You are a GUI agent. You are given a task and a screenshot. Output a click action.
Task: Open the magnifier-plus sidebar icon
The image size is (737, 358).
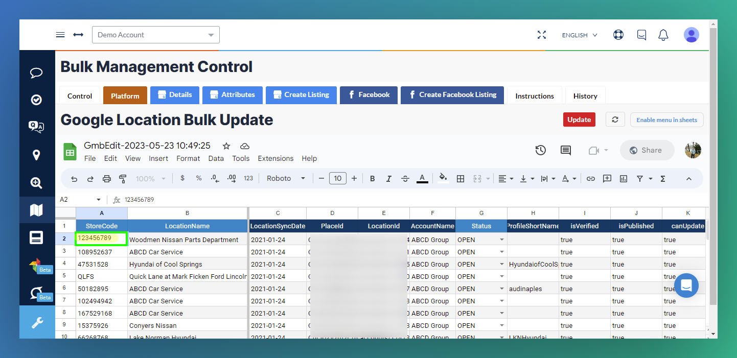[x=36, y=182]
